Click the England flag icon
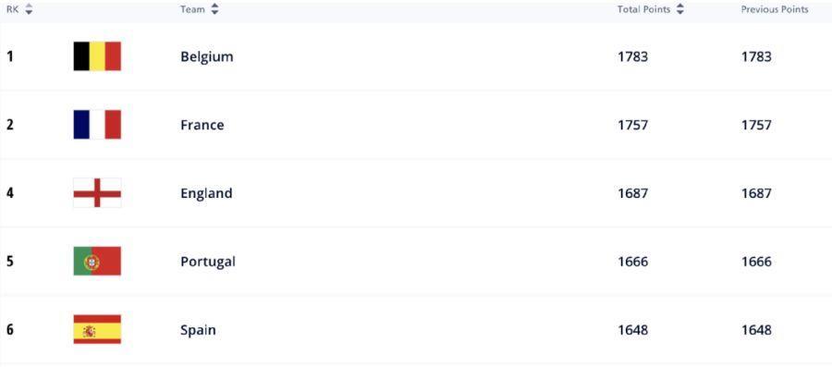832x367 pixels. coord(97,193)
